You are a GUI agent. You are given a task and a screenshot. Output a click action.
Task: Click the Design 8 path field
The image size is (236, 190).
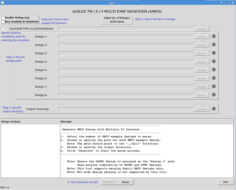coord(126,95)
